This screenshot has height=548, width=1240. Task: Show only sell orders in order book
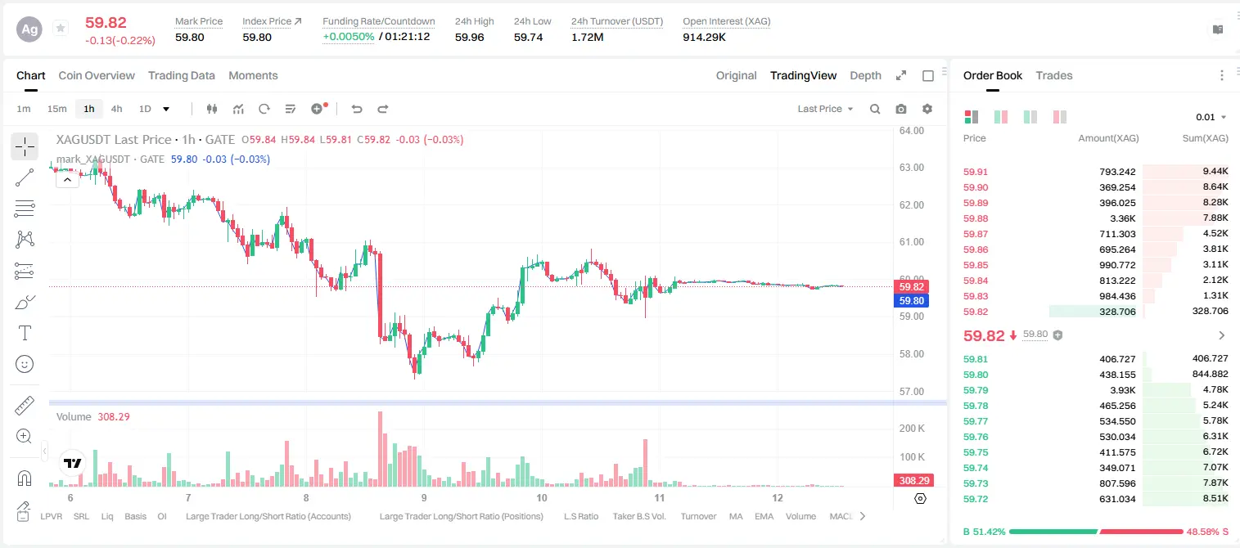coord(1060,117)
